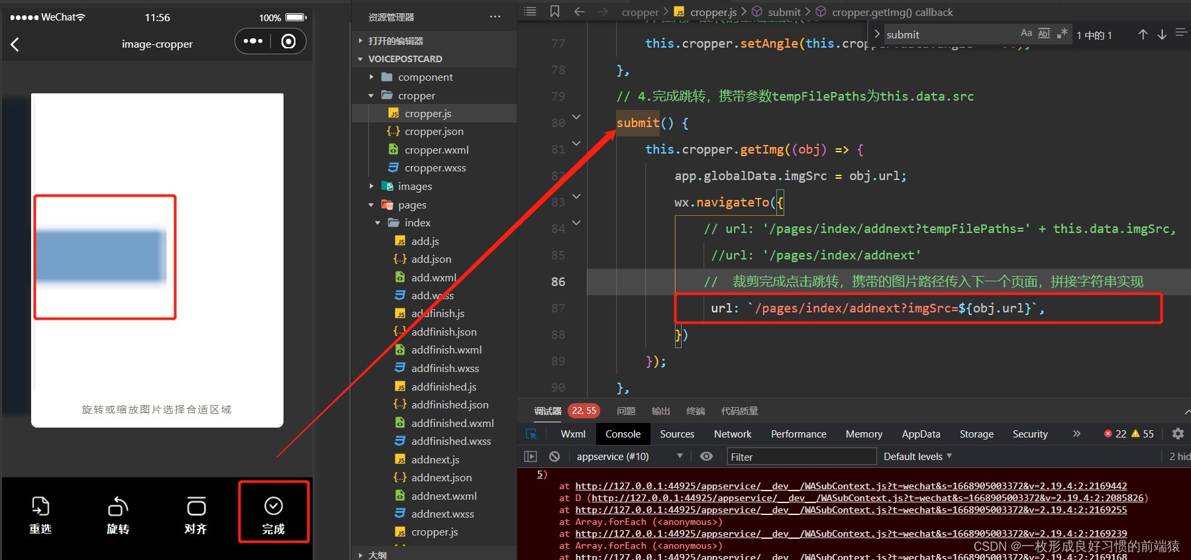Click the inspect element picker icon in devtools

(531, 434)
